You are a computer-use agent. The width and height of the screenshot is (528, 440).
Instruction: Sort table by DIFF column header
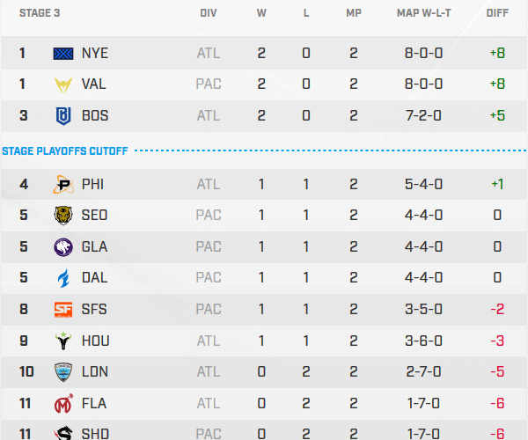pos(497,14)
